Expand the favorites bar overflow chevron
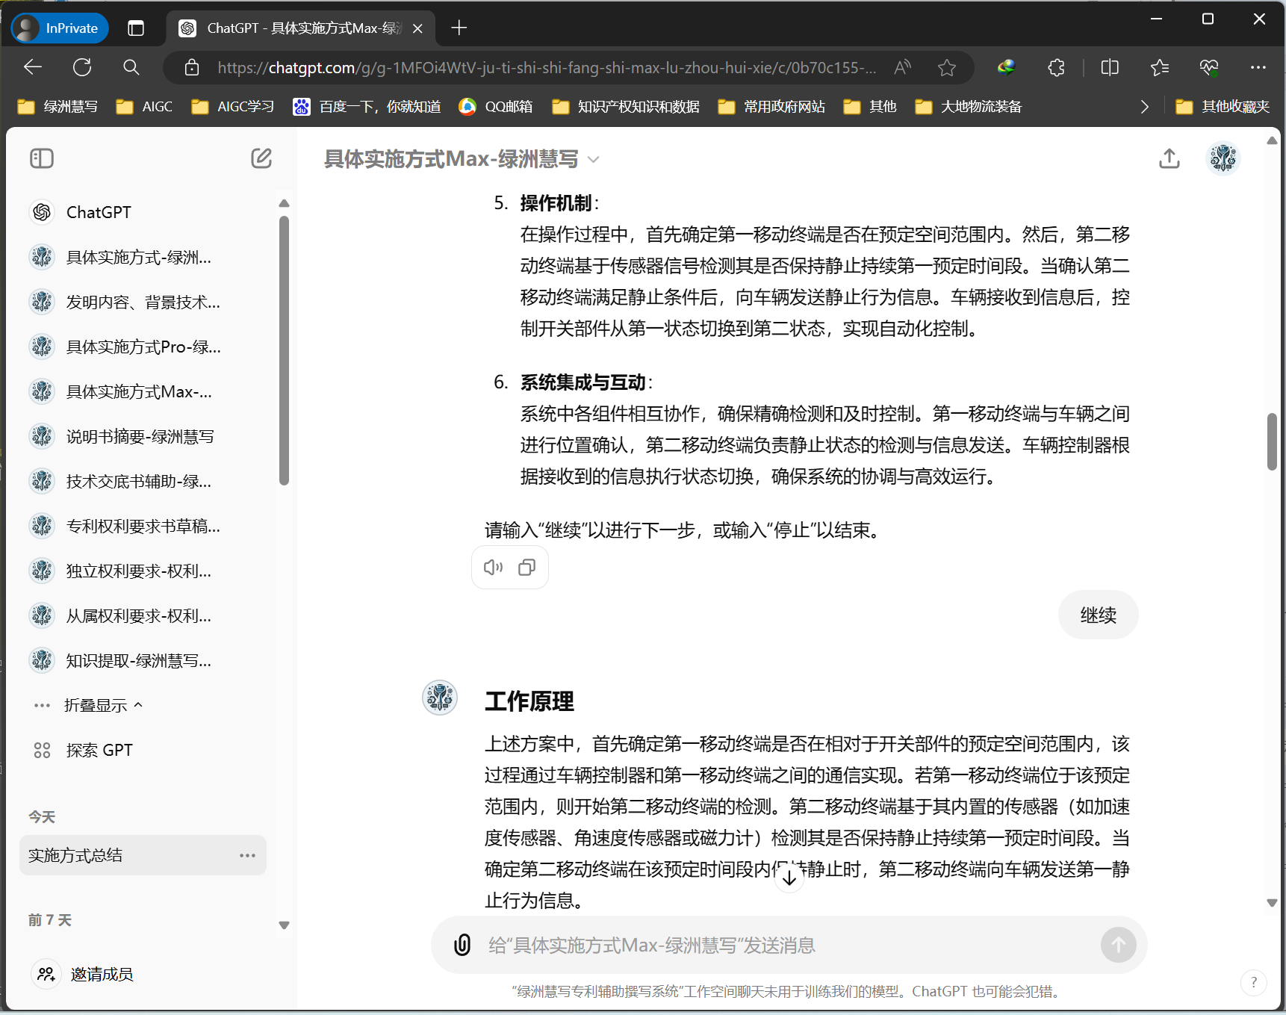The width and height of the screenshot is (1286, 1015). pos(1145,106)
